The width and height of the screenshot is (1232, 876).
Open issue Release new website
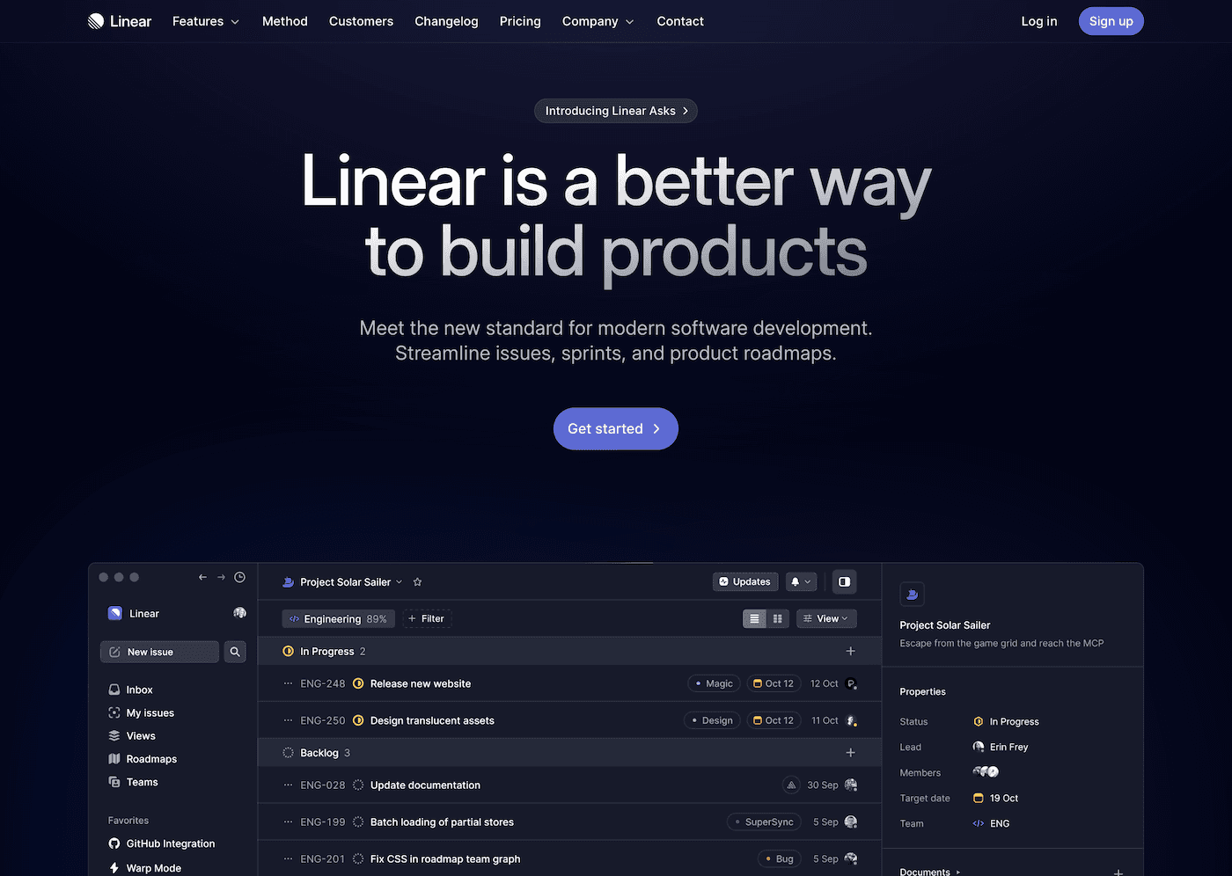[421, 683]
